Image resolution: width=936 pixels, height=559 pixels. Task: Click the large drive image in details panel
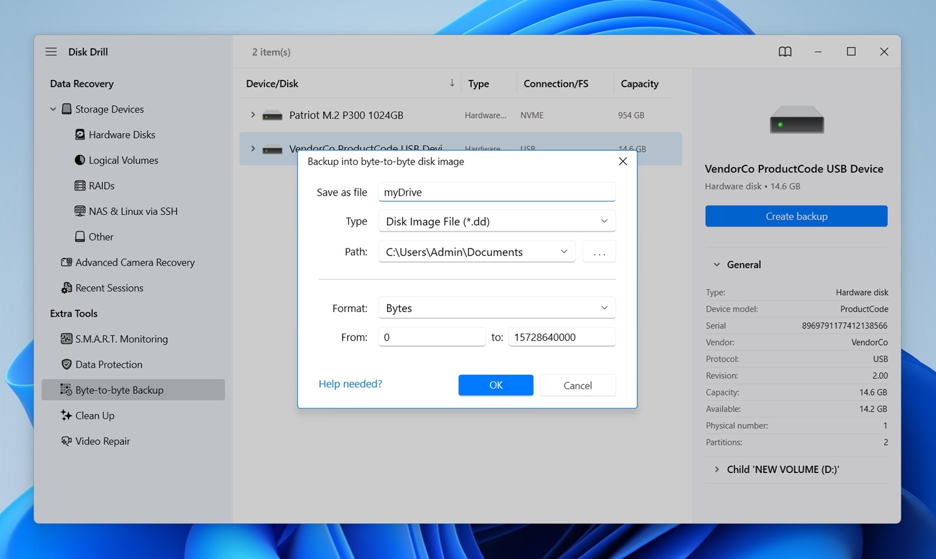pyautogui.click(x=797, y=120)
